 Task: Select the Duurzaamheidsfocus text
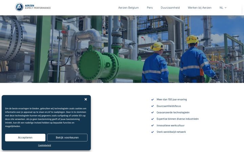pos(169,106)
